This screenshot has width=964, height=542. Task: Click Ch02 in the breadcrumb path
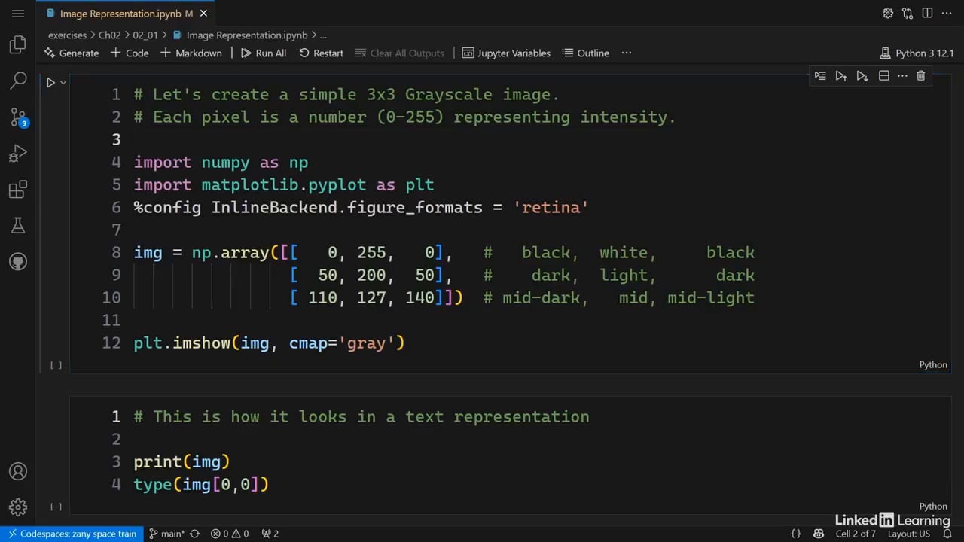[110, 35]
